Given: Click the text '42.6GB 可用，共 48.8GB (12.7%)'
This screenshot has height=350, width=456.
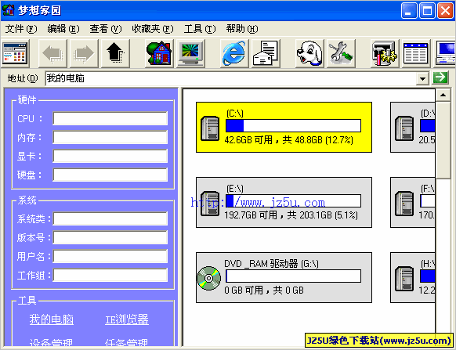Looking at the screenshot, I should coord(289,140).
